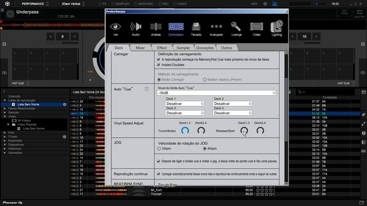The image size is (367, 206).
Task: Select 33rpm JOG rotation speed
Action: [x=159, y=149]
